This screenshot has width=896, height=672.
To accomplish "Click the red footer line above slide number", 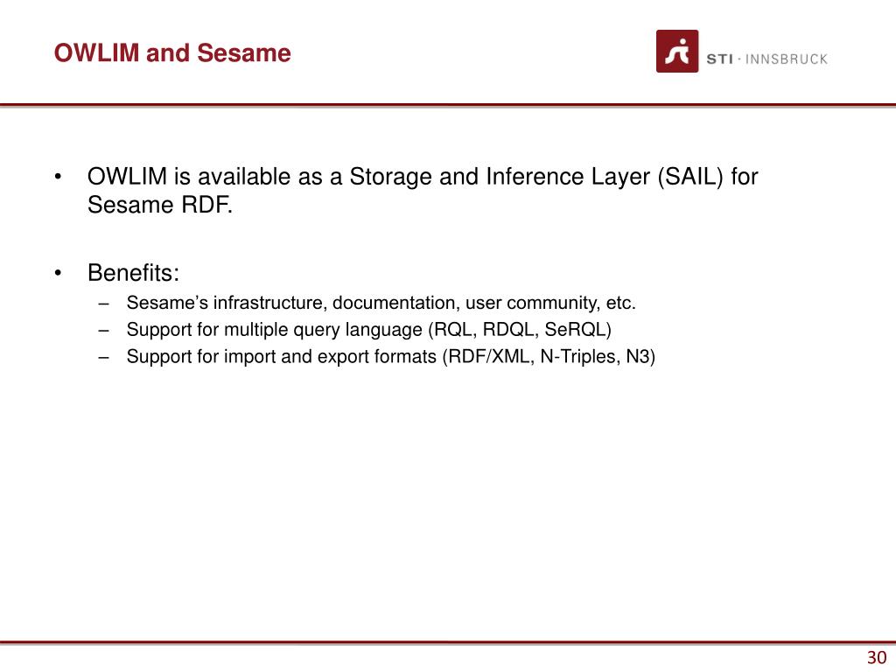I will pyautogui.click(x=448, y=643).
